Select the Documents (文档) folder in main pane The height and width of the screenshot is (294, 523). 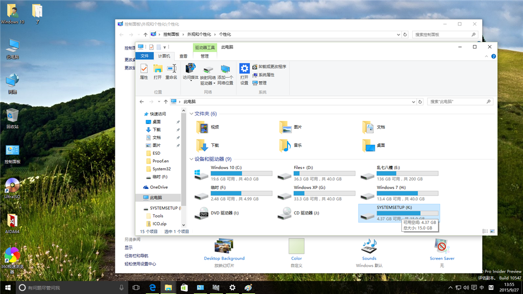point(373,127)
